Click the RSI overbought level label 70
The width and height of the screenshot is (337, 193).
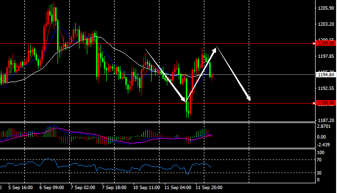[x=319, y=160]
